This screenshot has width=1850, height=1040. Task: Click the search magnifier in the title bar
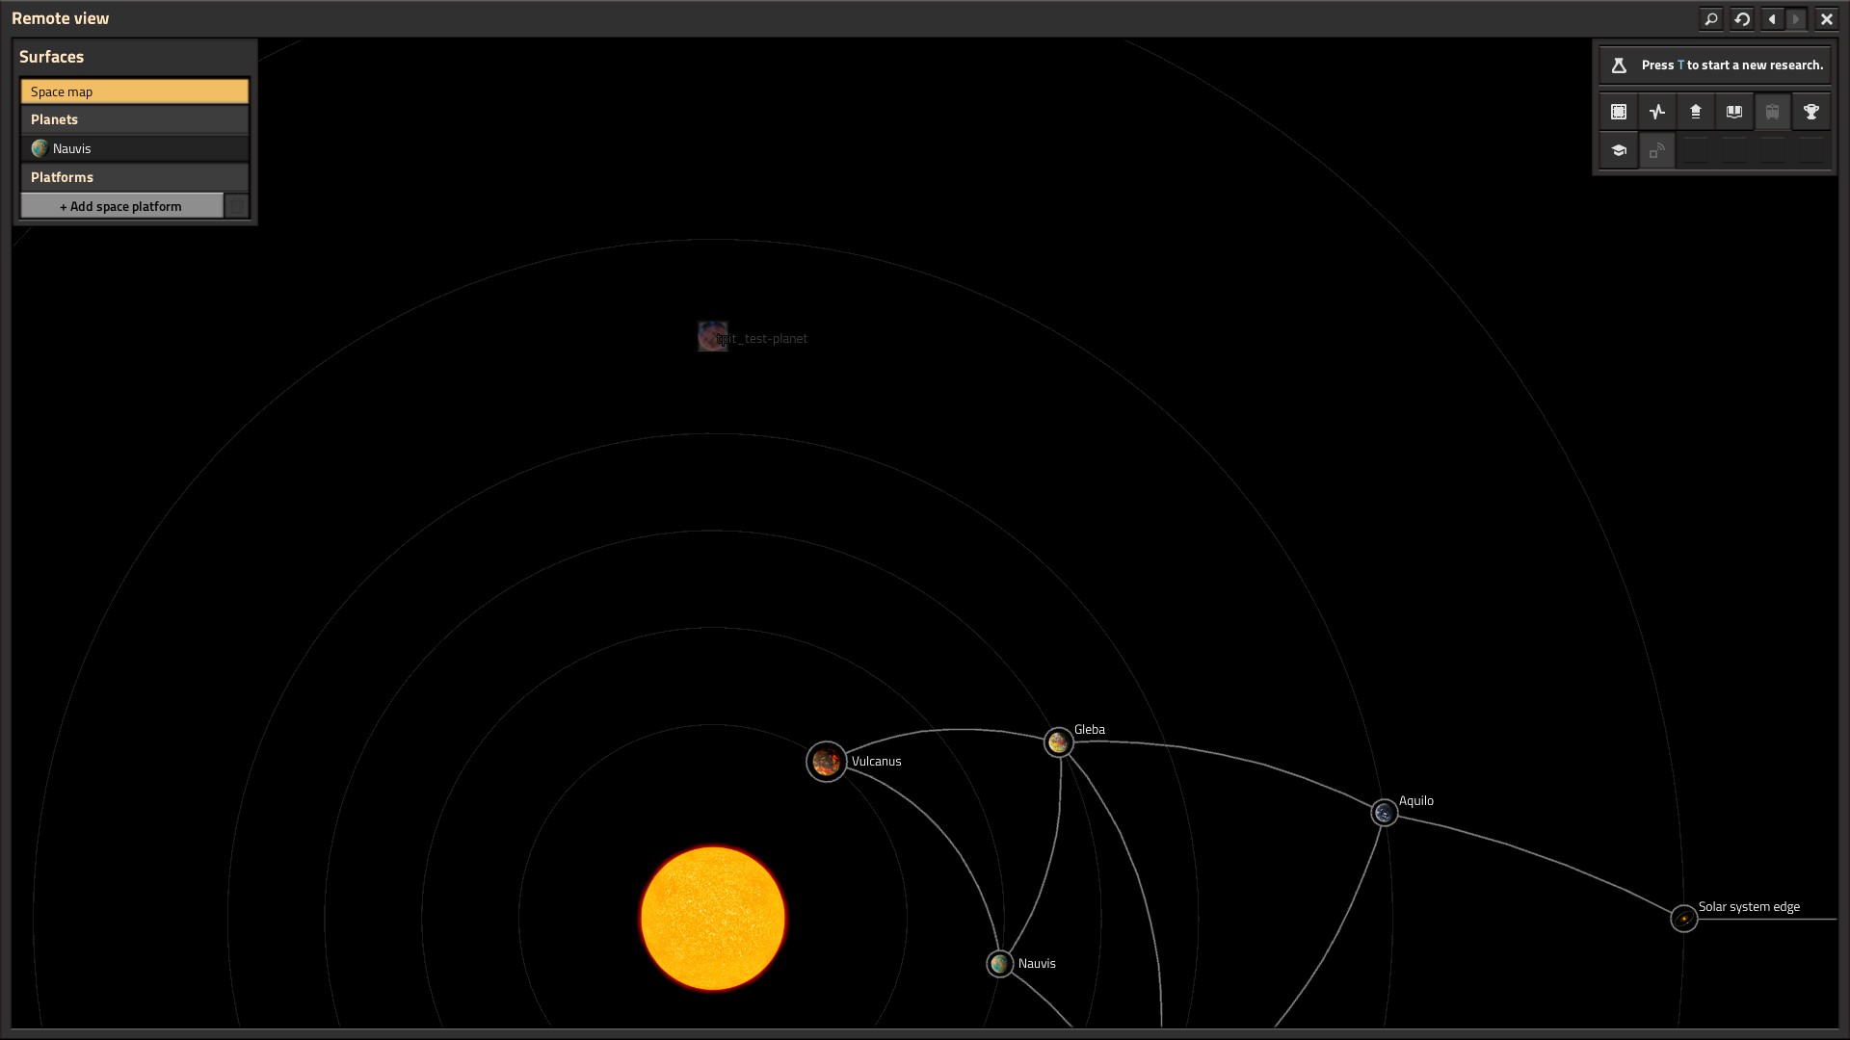tap(1711, 18)
